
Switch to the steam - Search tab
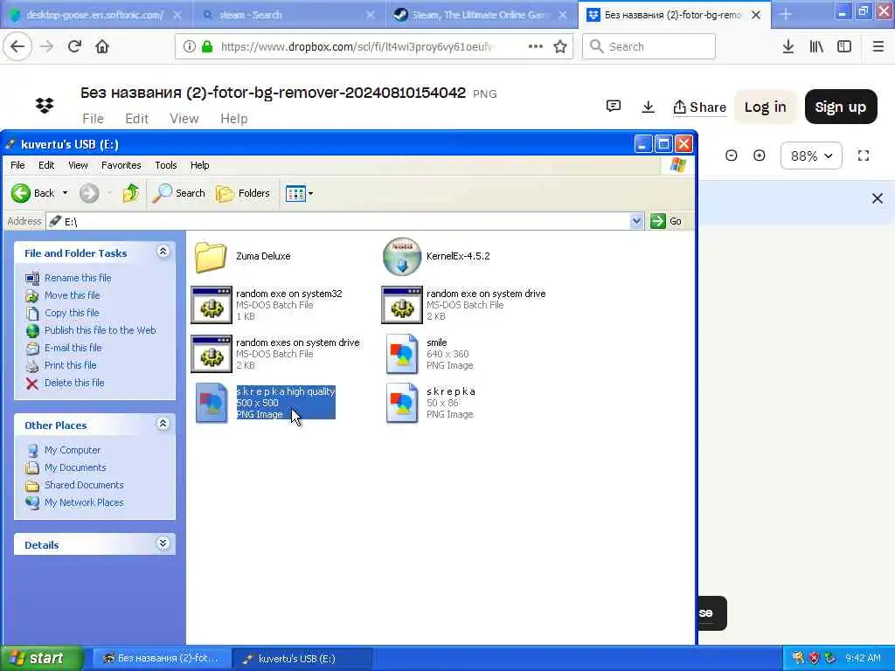(288, 15)
